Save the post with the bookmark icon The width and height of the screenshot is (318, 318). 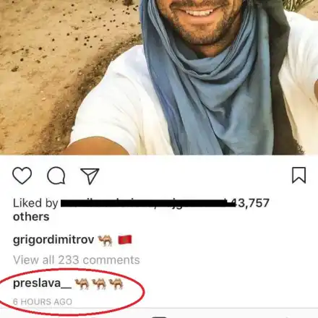[x=298, y=176]
